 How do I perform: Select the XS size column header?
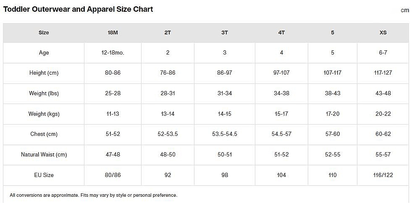click(383, 32)
